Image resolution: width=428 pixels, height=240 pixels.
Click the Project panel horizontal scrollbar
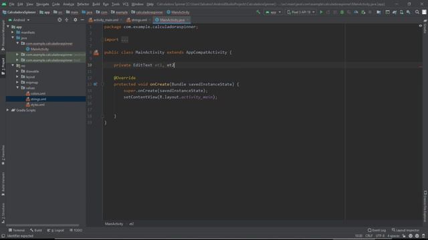[43, 225]
